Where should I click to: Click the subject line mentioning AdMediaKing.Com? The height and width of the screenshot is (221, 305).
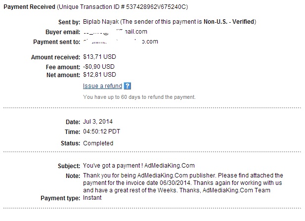(x=139, y=166)
